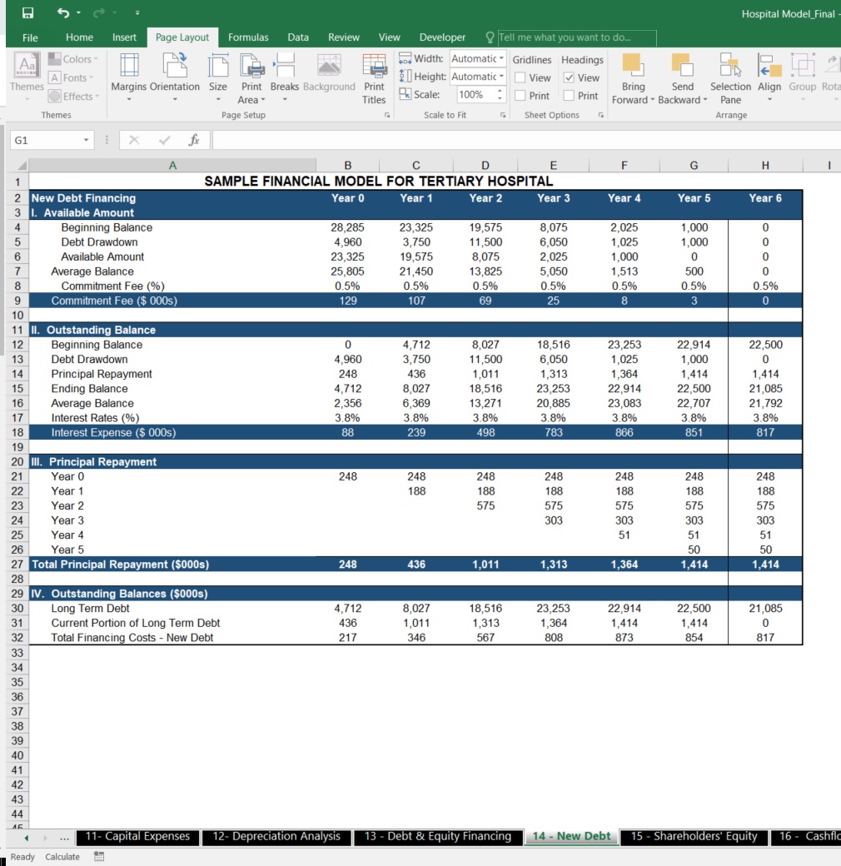Toggle the Gridlines View checkbox
Image resolution: width=841 pixels, height=866 pixels.
point(520,78)
